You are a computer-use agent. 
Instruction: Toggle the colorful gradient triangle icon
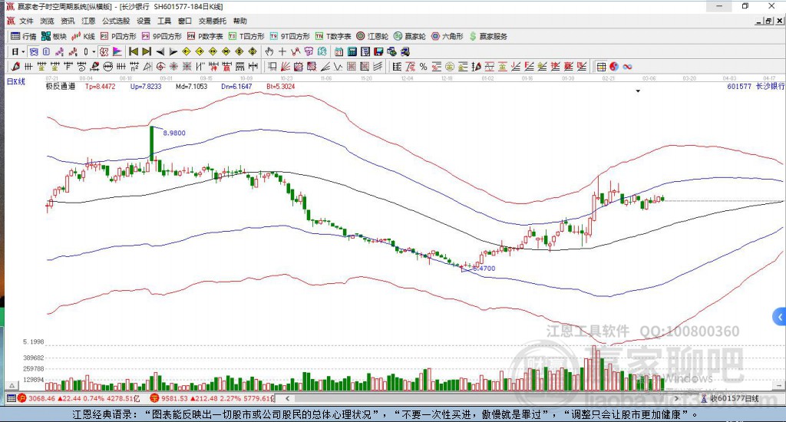click(x=117, y=51)
